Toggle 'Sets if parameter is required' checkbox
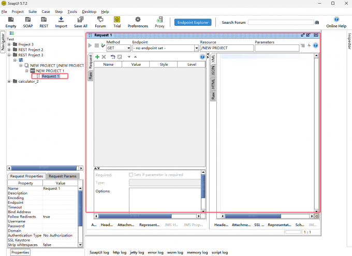Image resolution: width=352 pixels, height=256 pixels. pyautogui.click(x=131, y=175)
